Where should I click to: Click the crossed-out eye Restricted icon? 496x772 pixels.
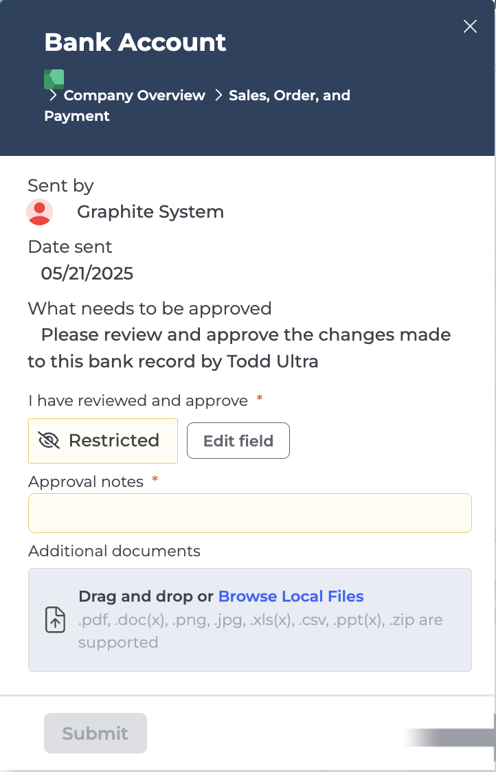[49, 441]
